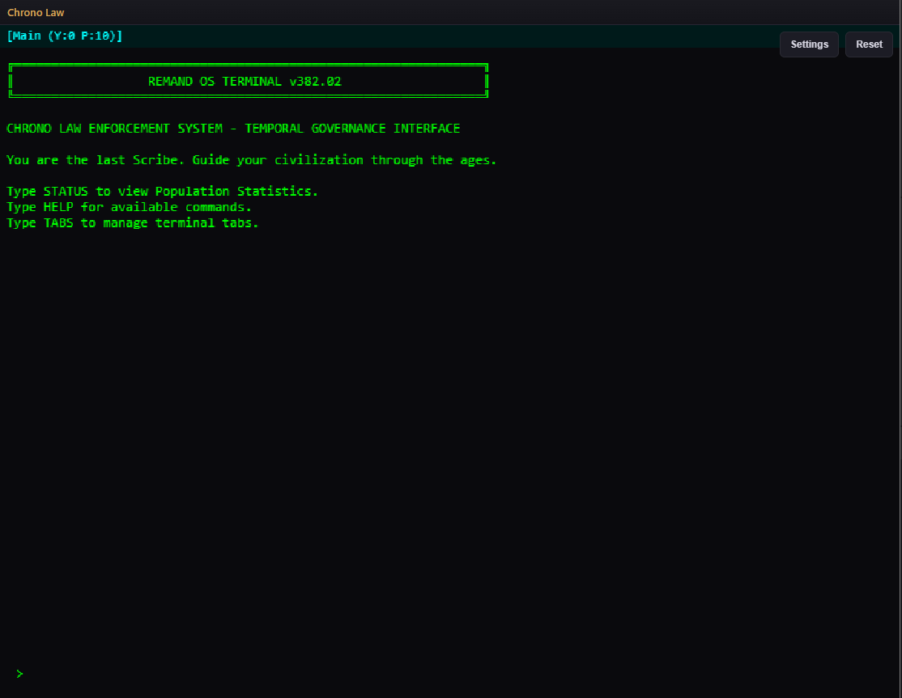Click the 'Type HELP for available commands' line

[x=129, y=207]
